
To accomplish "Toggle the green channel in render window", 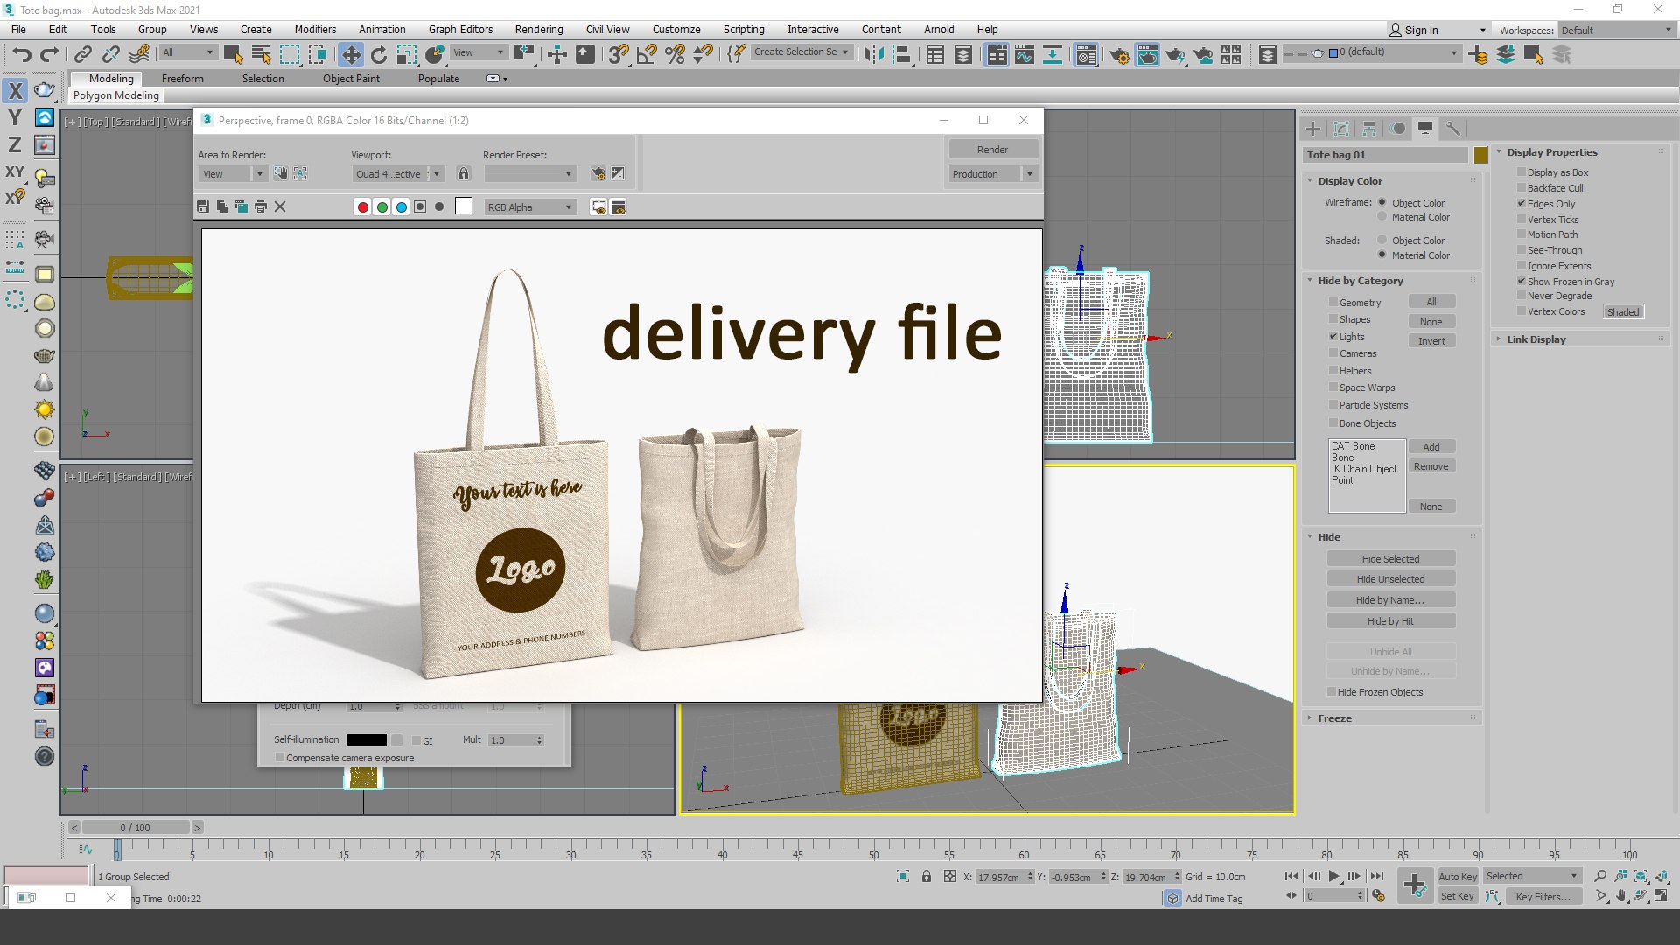I will point(381,206).
